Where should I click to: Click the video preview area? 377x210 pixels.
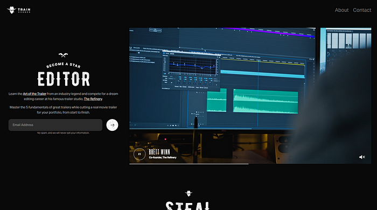click(250, 96)
